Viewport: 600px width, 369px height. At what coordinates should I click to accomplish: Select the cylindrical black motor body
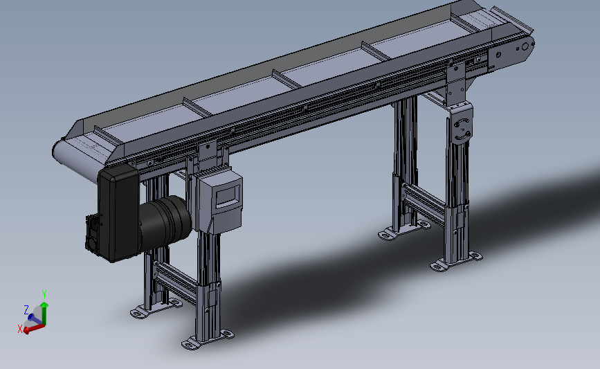coord(165,223)
